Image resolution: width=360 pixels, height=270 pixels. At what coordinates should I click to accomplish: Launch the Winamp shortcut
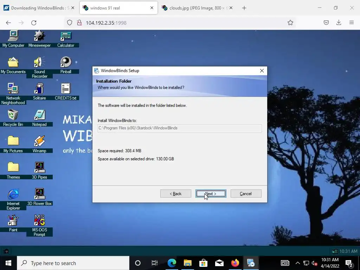39,144
